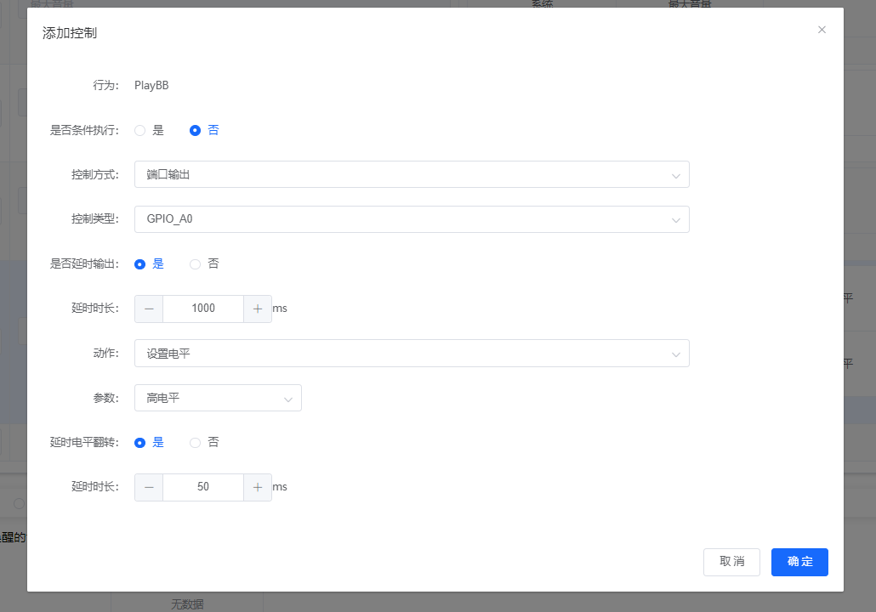
Task: Click the 50 ms delay input field
Action: 203,487
